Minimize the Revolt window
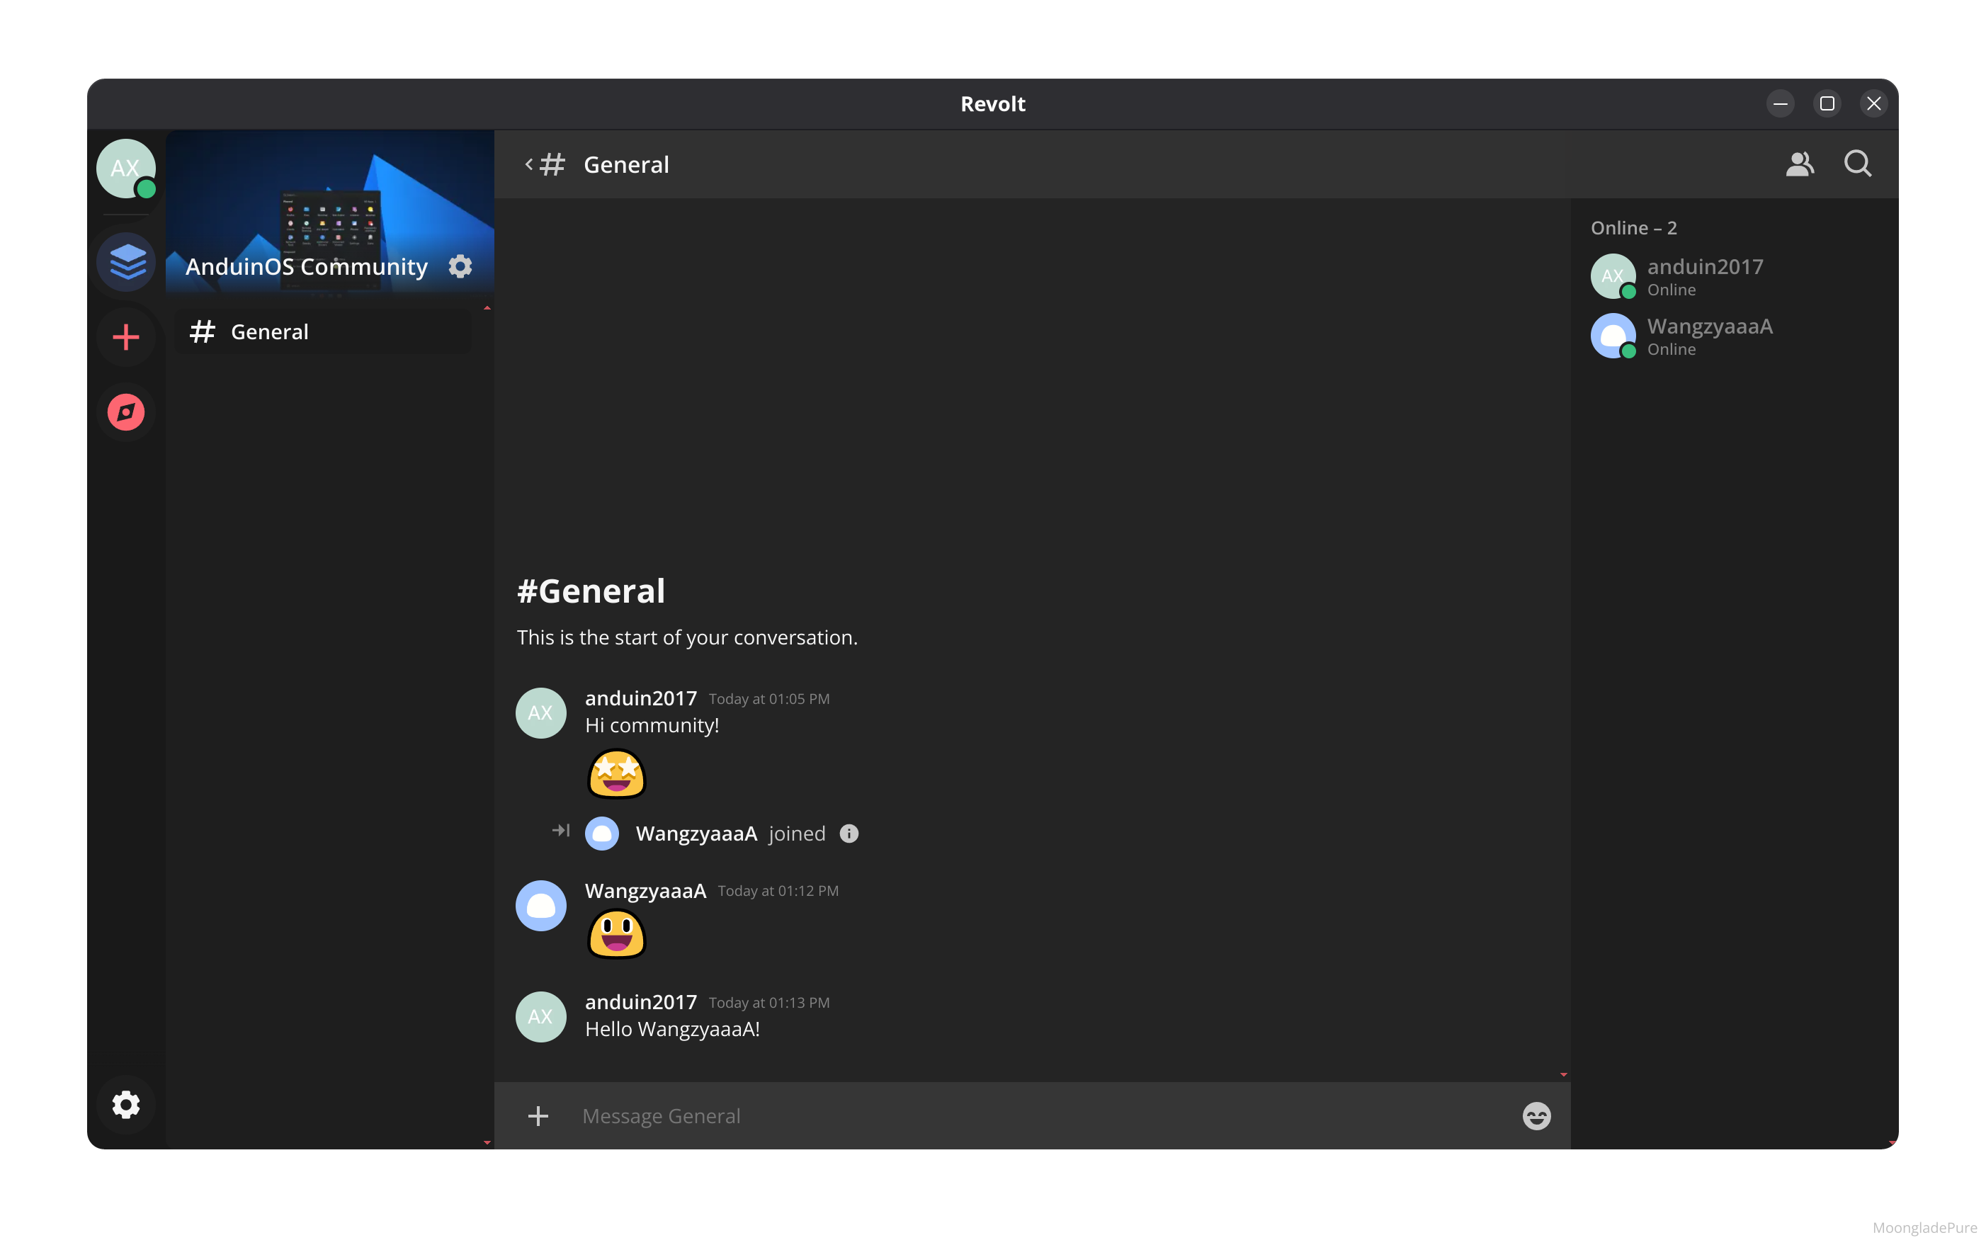This screenshot has width=1986, height=1245. coord(1780,103)
